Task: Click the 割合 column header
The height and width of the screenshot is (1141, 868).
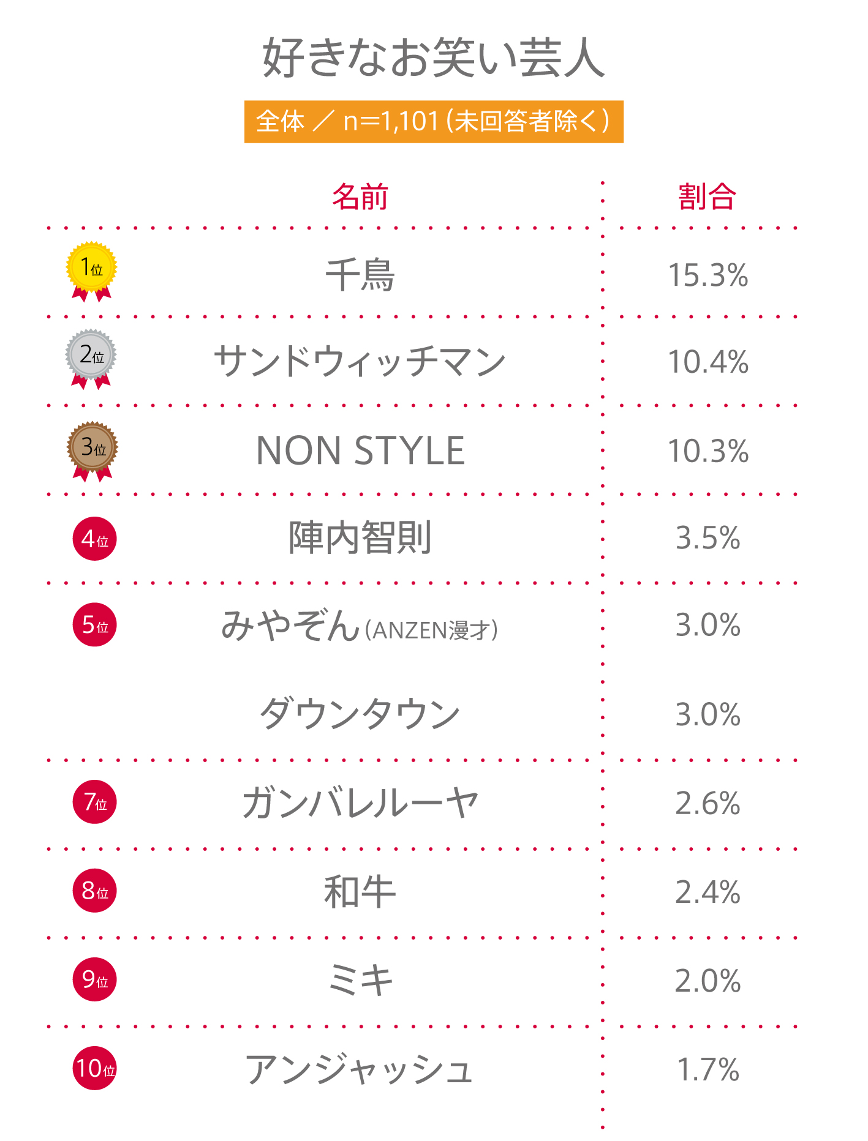Action: click(x=707, y=197)
